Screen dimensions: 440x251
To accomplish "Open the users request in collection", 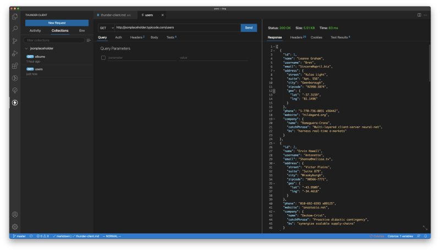I will 57,71.
